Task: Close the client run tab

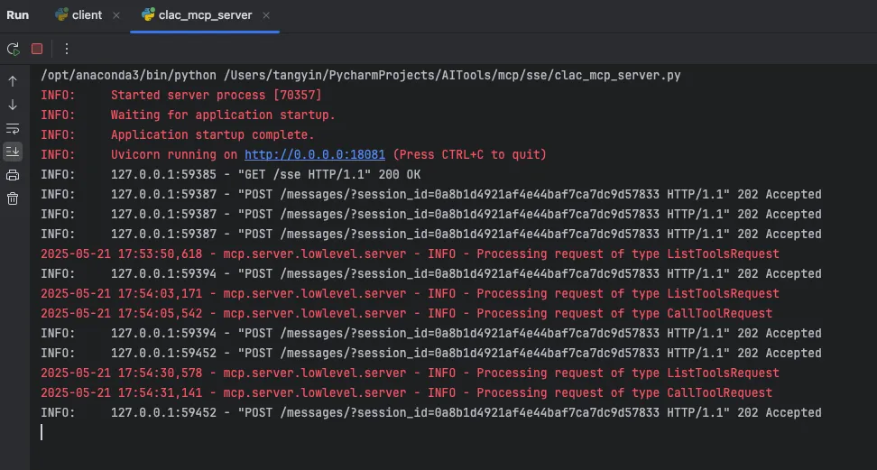Action: [116, 15]
